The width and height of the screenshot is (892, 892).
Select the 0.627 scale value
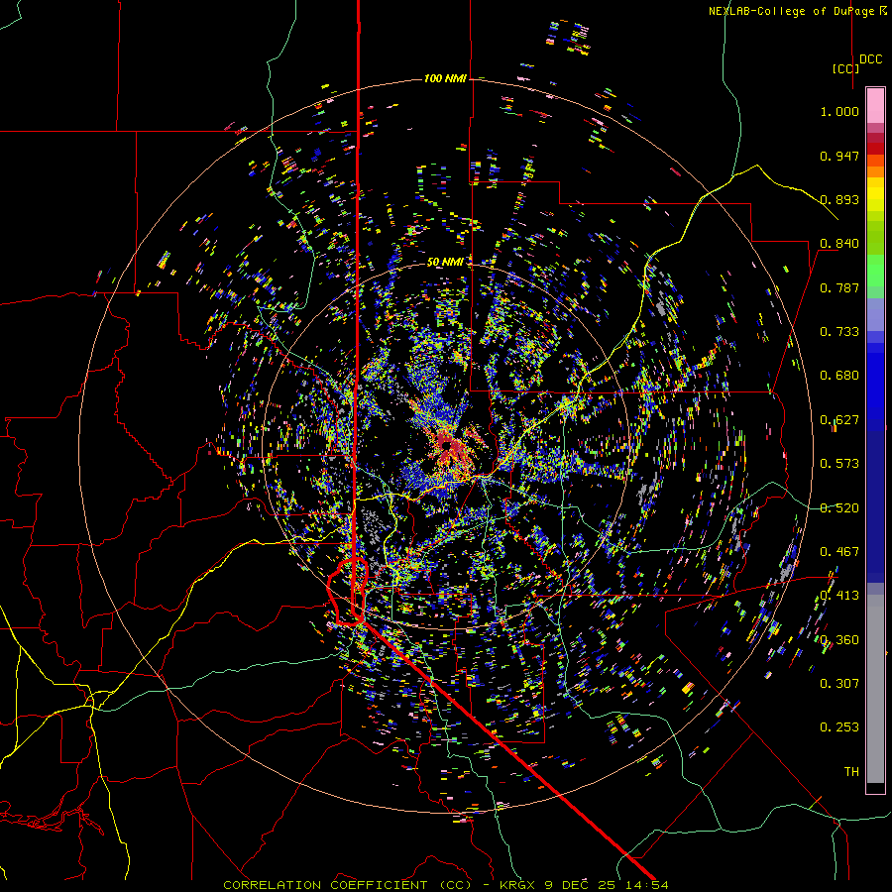pos(839,420)
